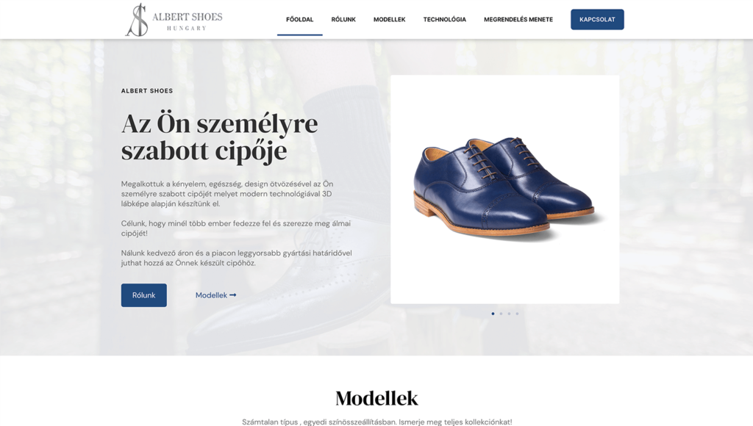The width and height of the screenshot is (753, 426).
Task: Click the Kapcsolat button
Action: [597, 20]
